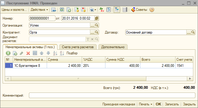The height and width of the screenshot is (108, 198).
Task: Click the scrollbar left arrow
Action: [8, 79]
